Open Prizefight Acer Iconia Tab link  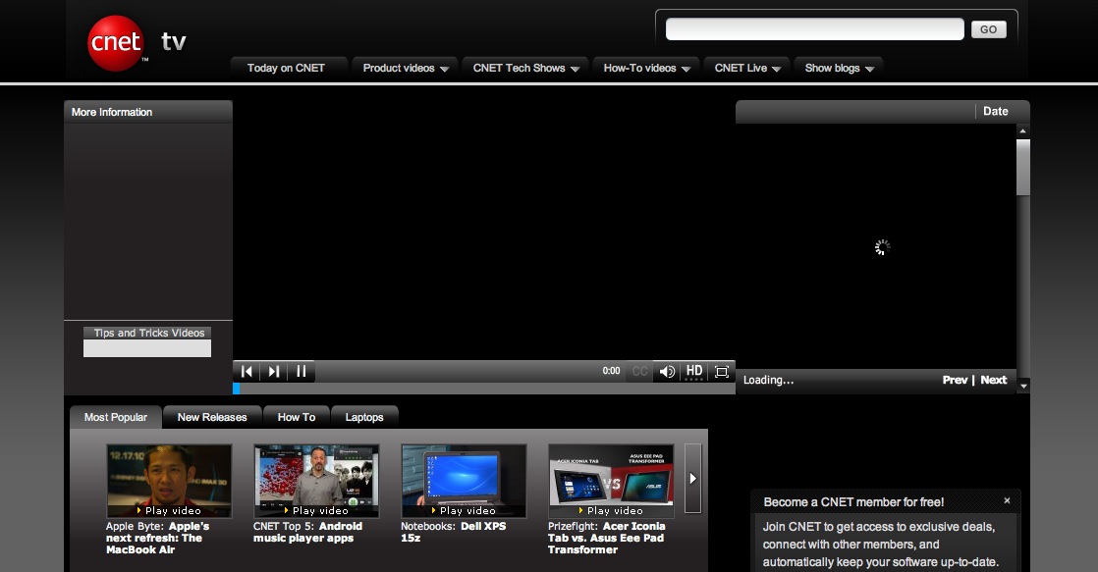pos(606,538)
